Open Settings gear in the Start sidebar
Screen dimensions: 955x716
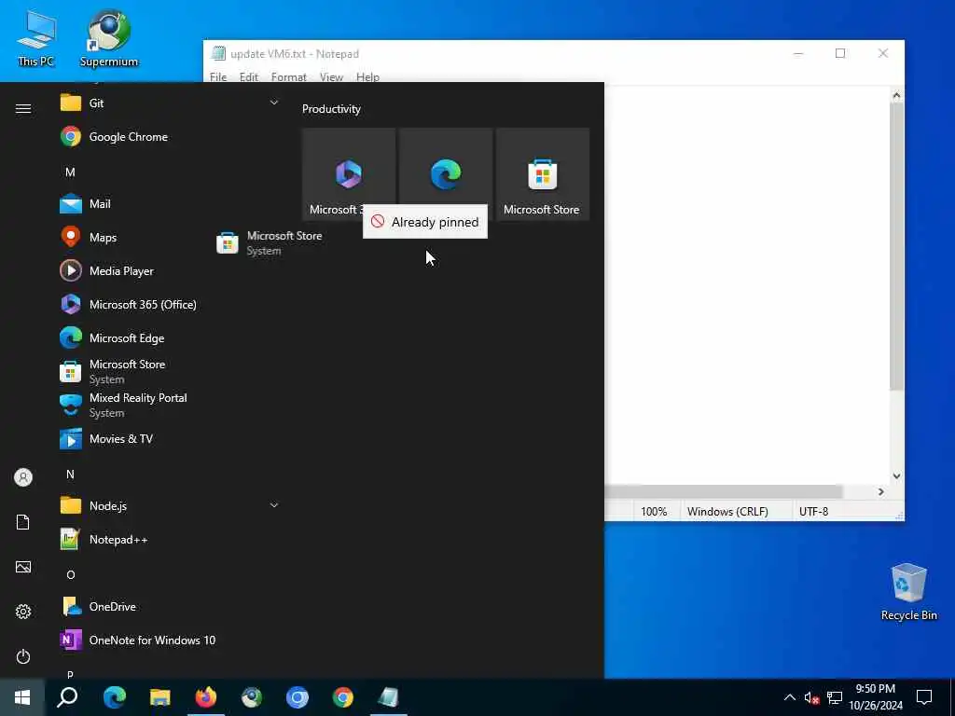pos(23,612)
